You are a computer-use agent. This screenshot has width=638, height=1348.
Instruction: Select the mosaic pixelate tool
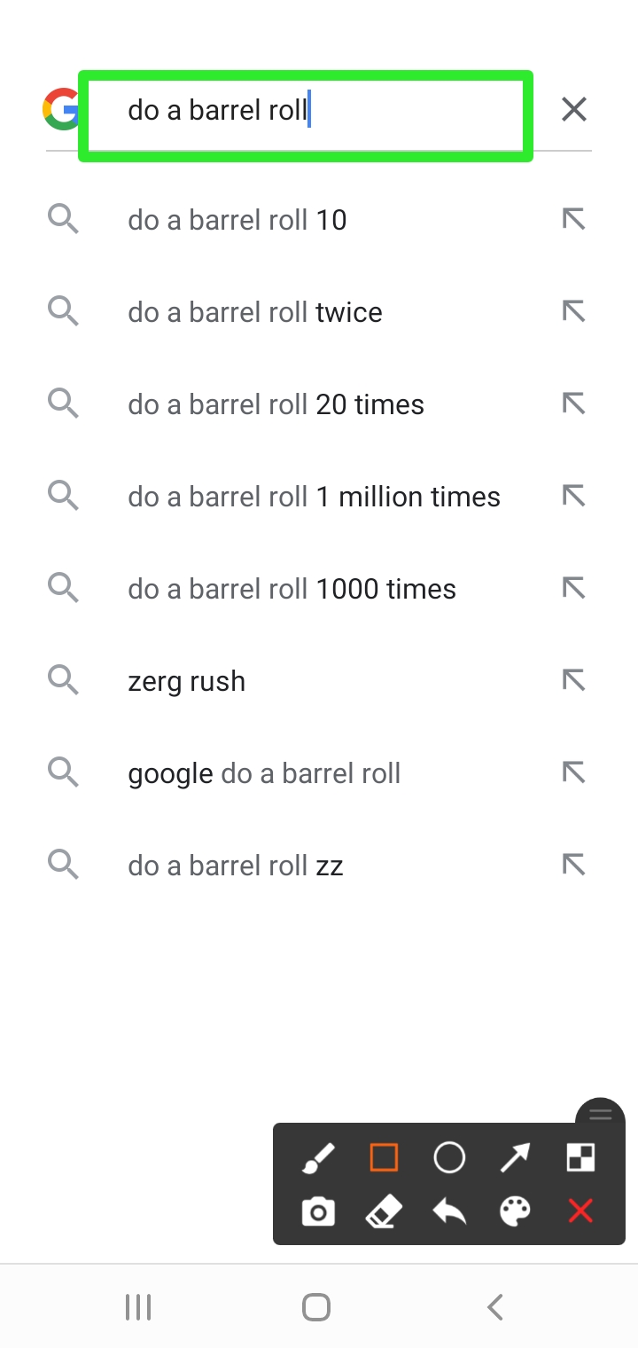580,1158
